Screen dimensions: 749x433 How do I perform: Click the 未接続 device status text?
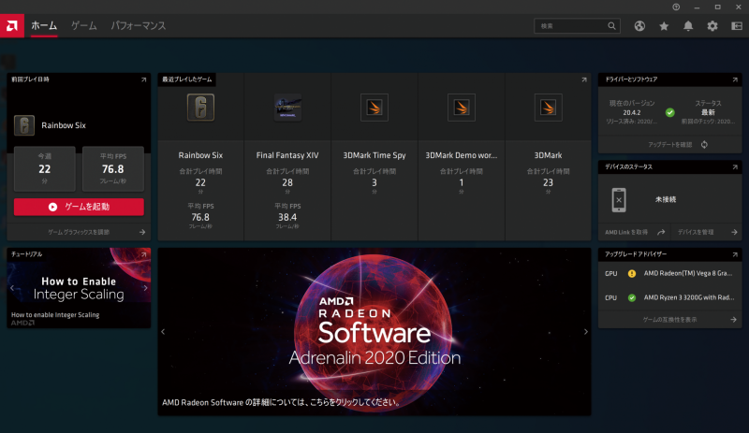(666, 199)
